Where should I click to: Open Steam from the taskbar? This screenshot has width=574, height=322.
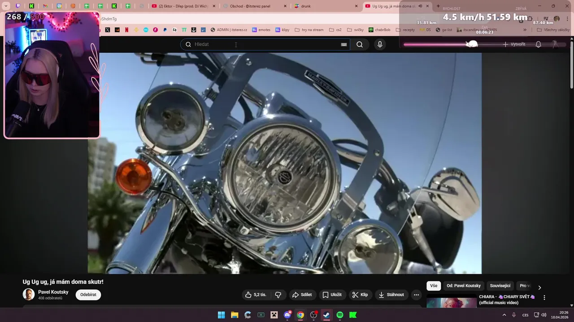pyautogui.click(x=326, y=315)
